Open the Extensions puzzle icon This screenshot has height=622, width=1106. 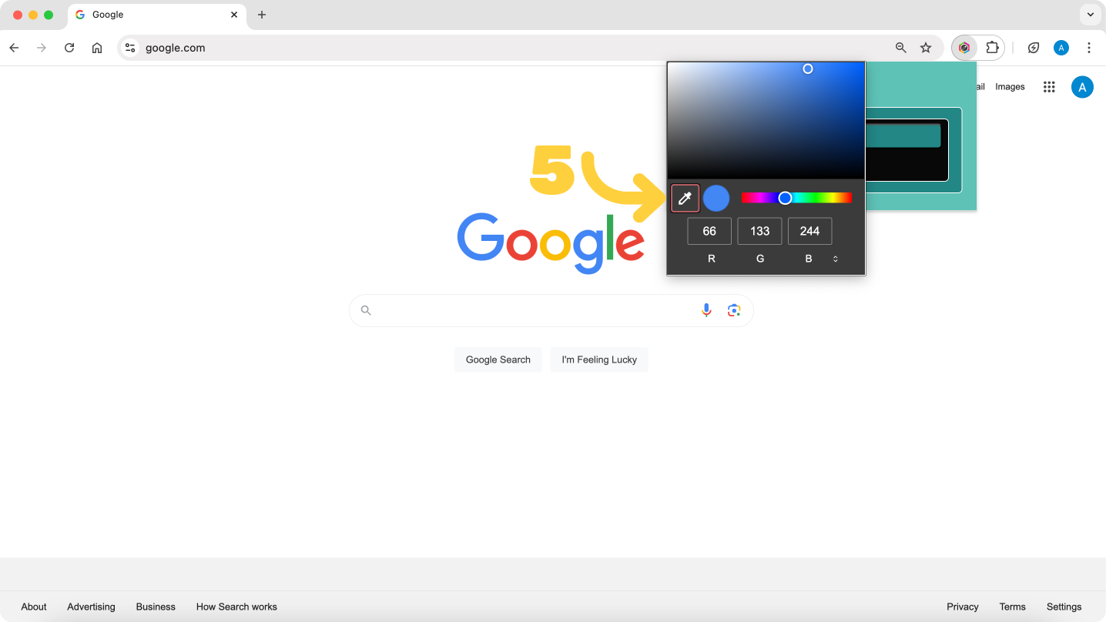992,48
